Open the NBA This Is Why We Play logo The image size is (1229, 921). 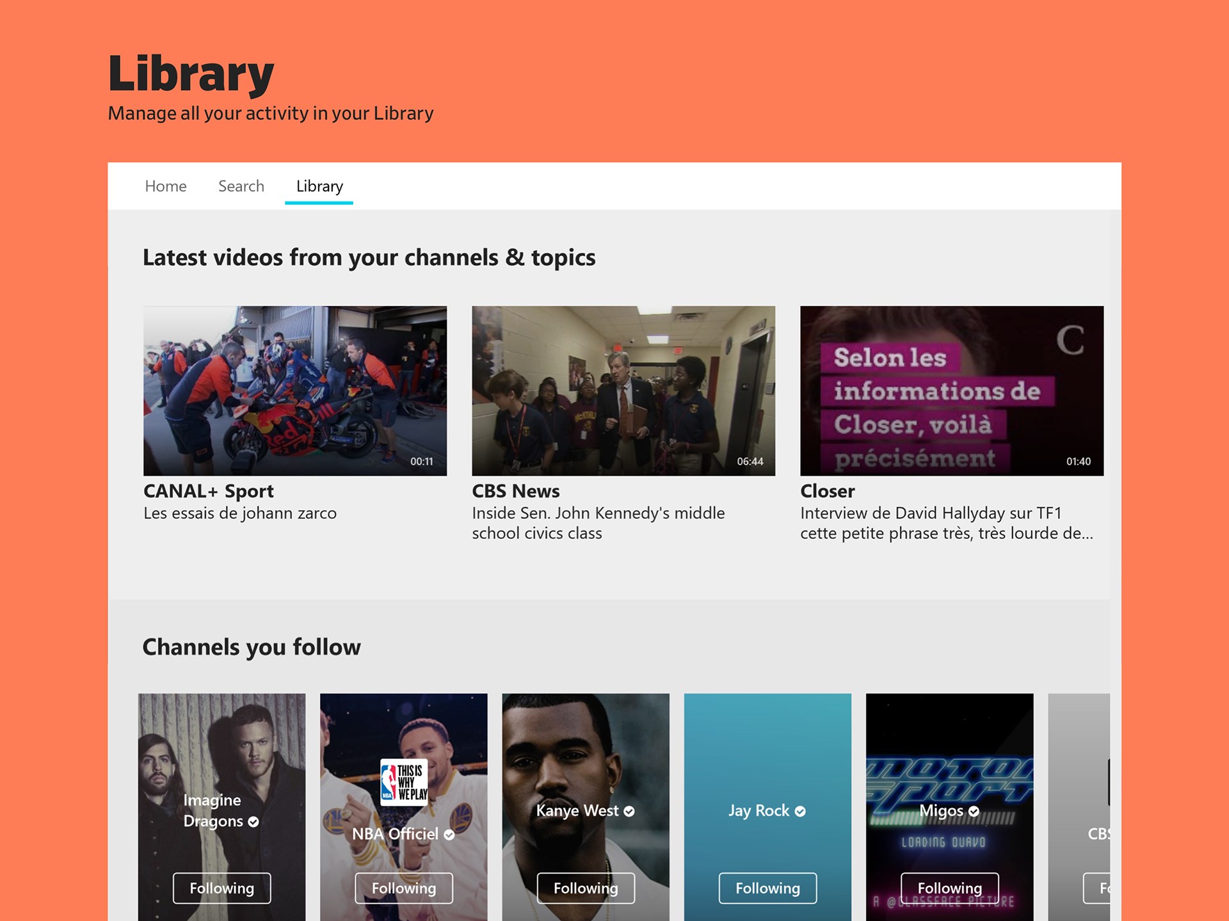(x=404, y=781)
